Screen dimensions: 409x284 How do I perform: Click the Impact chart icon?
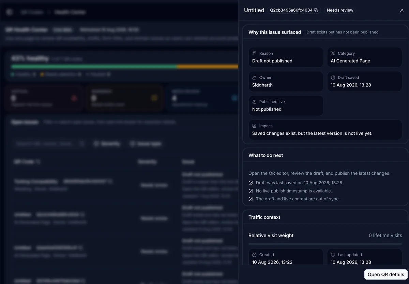[254, 126]
